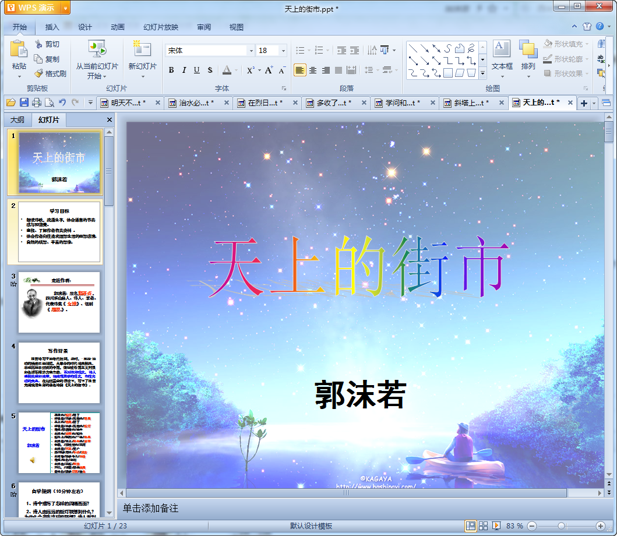Toggle Bold formatting
Image resolution: width=617 pixels, height=536 pixels.
tap(171, 70)
